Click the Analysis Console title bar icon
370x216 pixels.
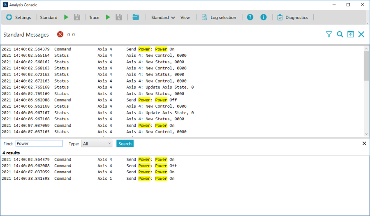5,5
